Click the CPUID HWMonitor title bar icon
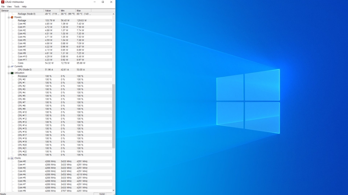348x195 pixels. (x=3, y=2)
